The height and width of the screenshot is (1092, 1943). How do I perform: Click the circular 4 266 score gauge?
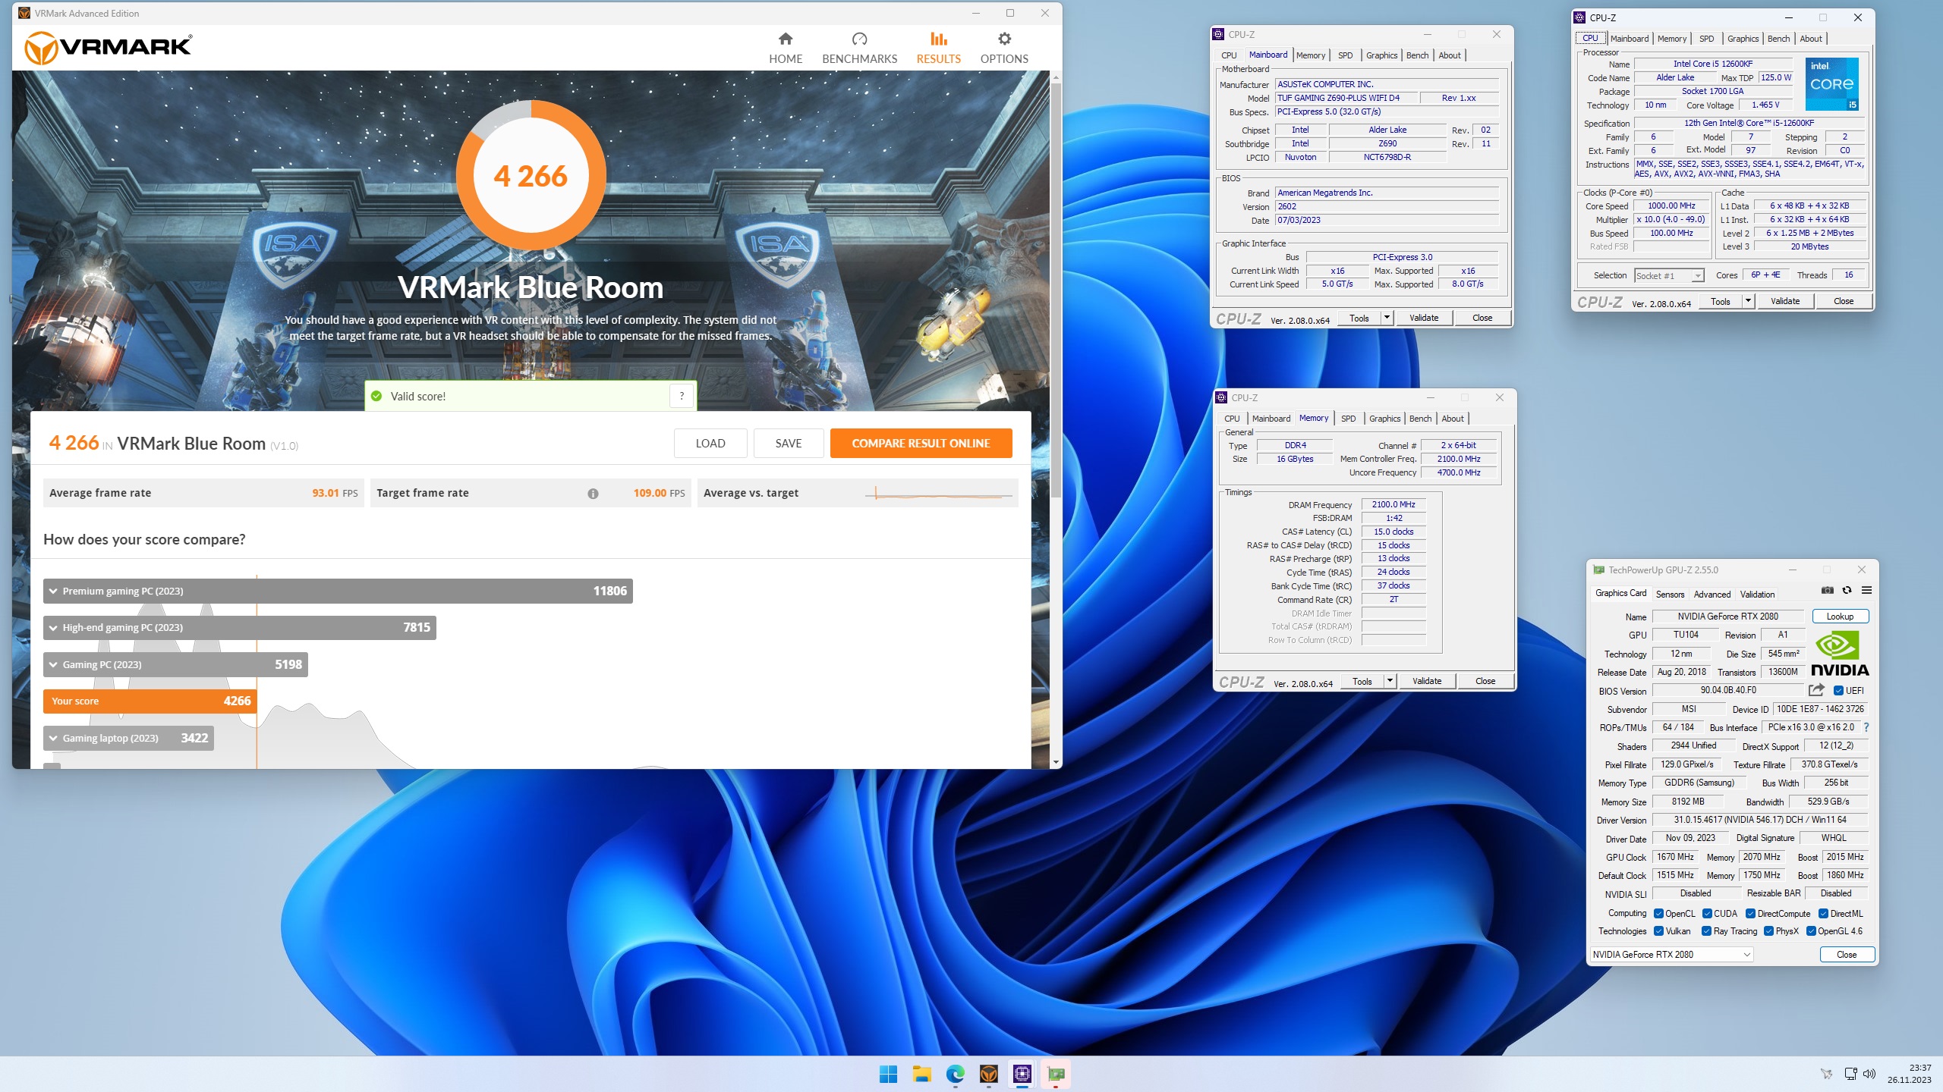pos(531,176)
